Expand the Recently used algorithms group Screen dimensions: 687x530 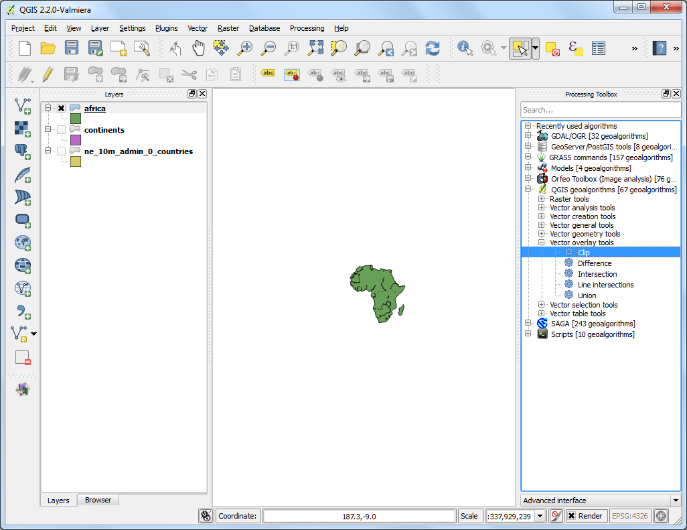pyautogui.click(x=528, y=126)
